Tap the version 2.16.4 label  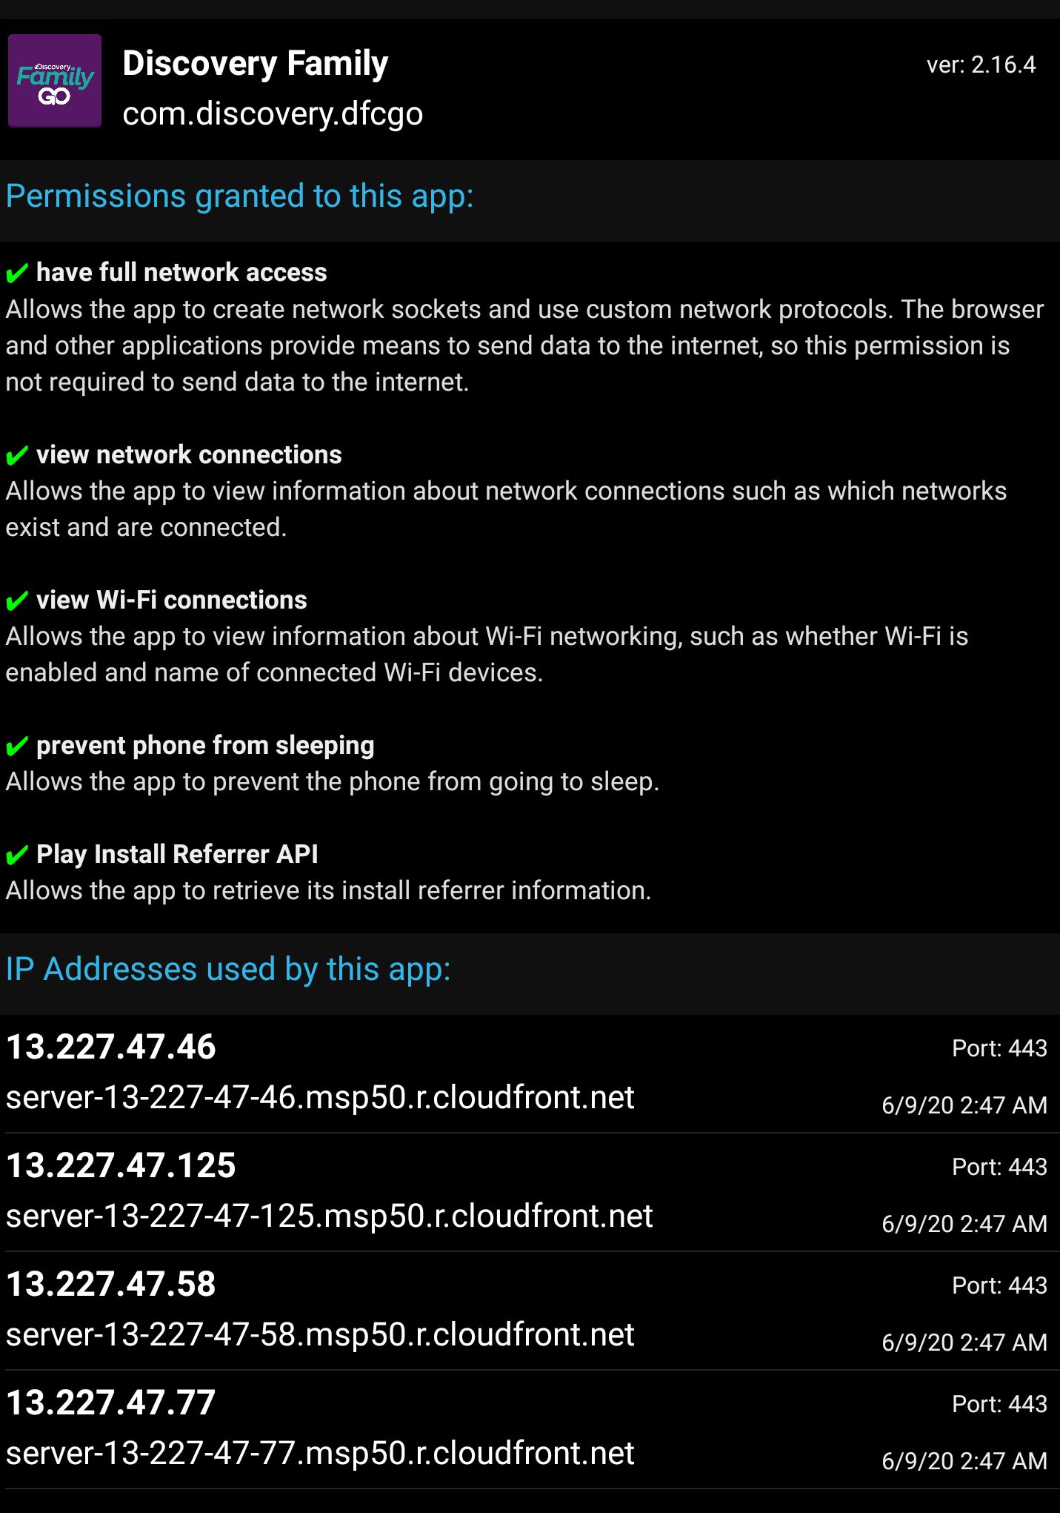coord(980,65)
